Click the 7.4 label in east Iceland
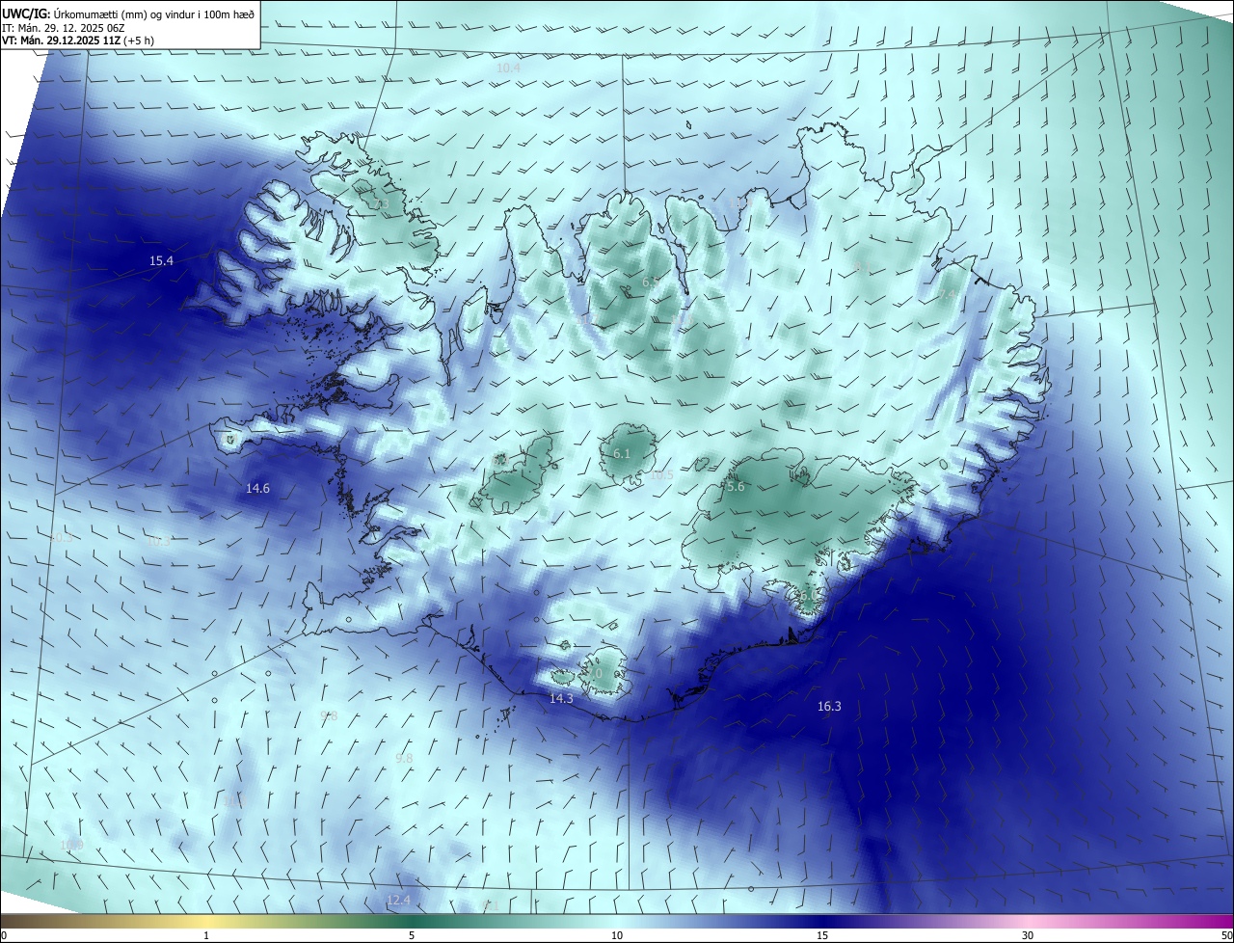 click(x=948, y=295)
